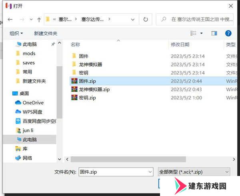Screen dimensions: 240x196
Task: Open the view options dropdown arrow
Action: click(202, 33)
